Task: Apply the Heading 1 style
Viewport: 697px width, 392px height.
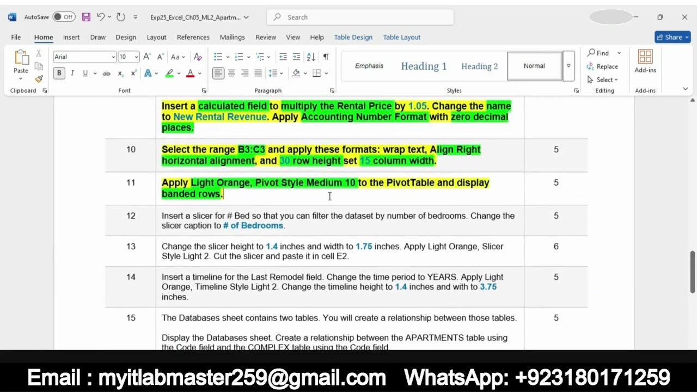Action: pos(424,66)
